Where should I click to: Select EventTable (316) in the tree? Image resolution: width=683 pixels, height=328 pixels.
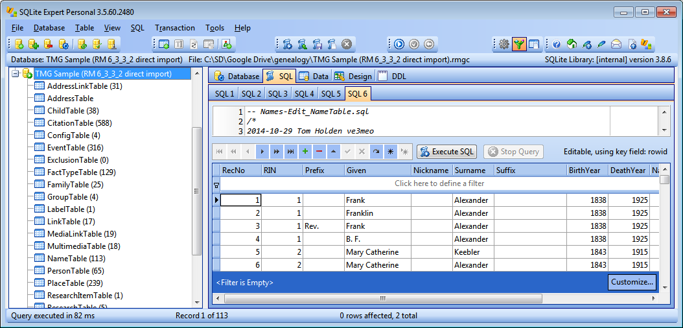(75, 147)
